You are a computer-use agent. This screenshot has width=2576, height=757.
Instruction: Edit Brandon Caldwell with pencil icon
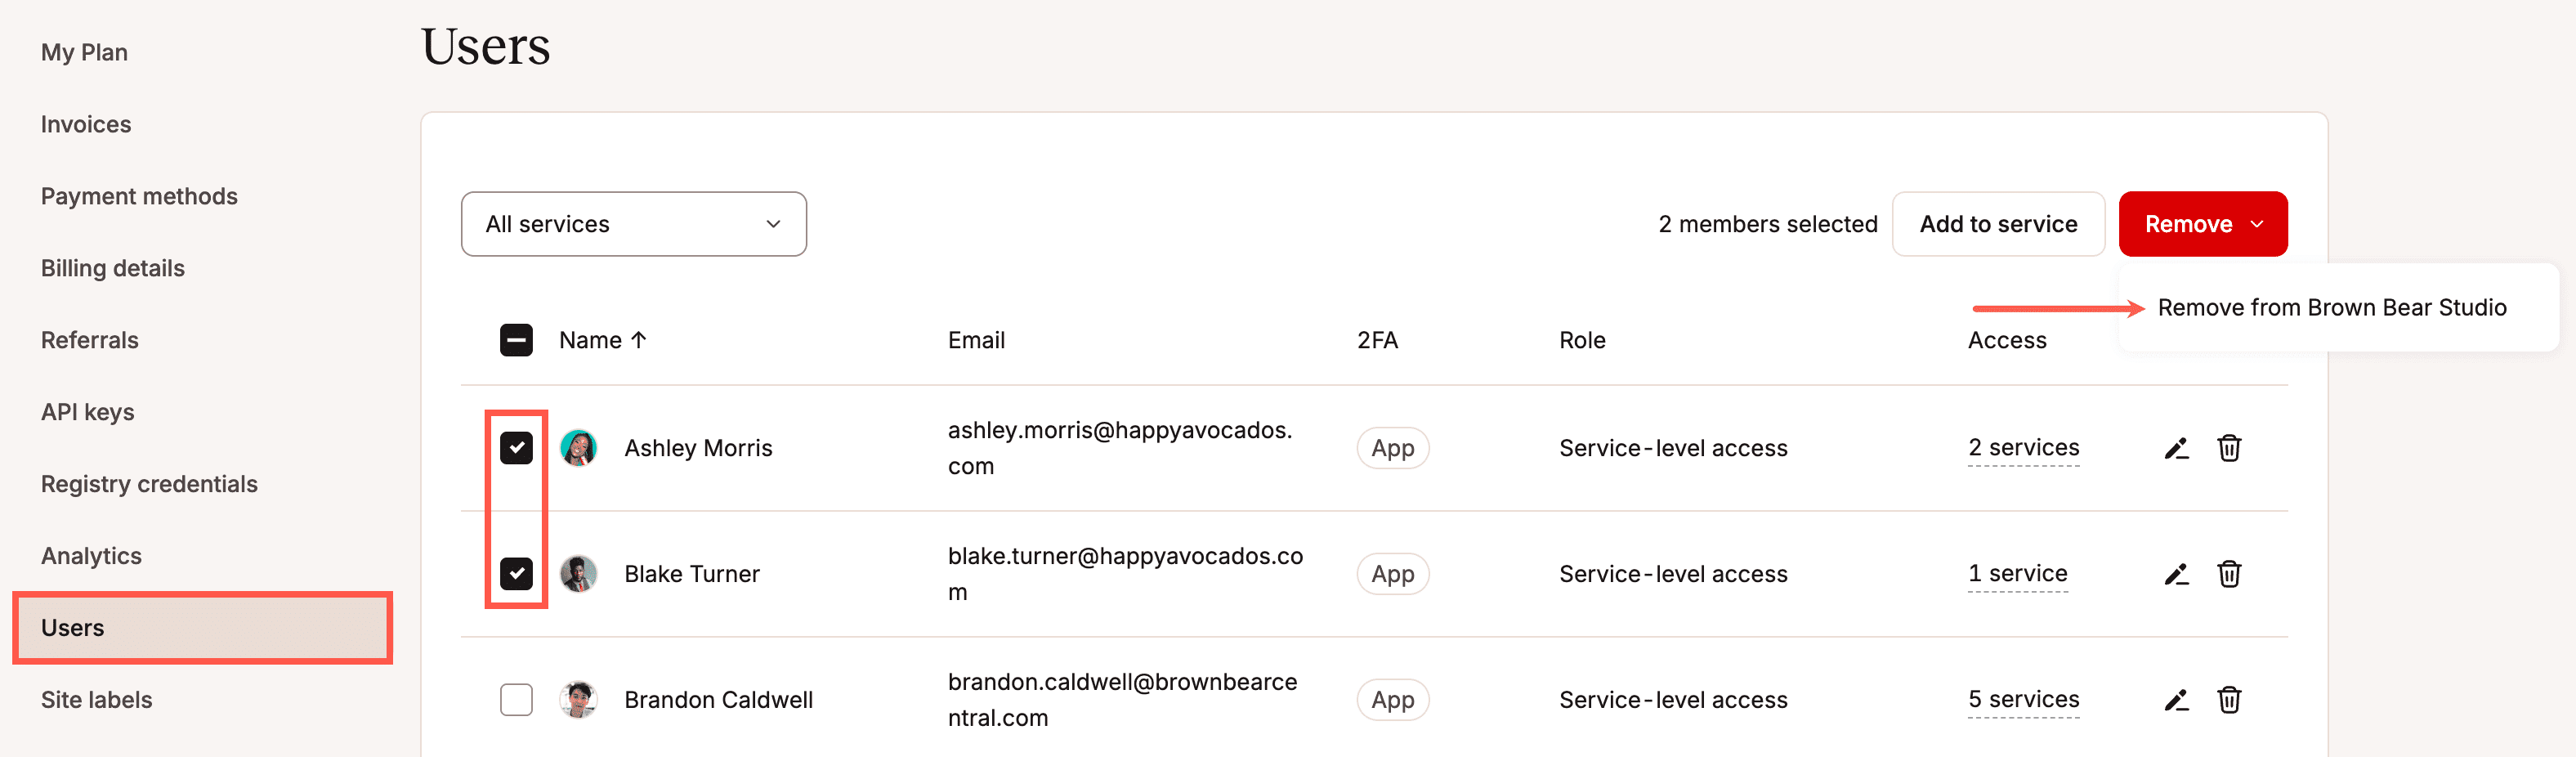click(x=2176, y=700)
